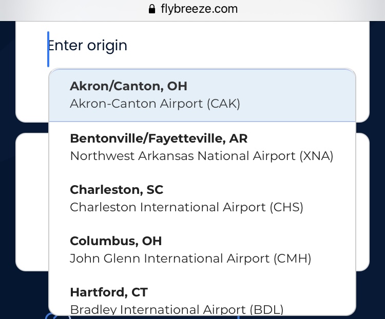This screenshot has height=319, width=385.
Task: Tap the flybreeze.com URL text
Action: [199, 9]
